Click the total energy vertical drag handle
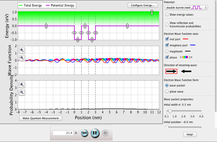217x142 pixels. pyautogui.click(x=152, y=12)
